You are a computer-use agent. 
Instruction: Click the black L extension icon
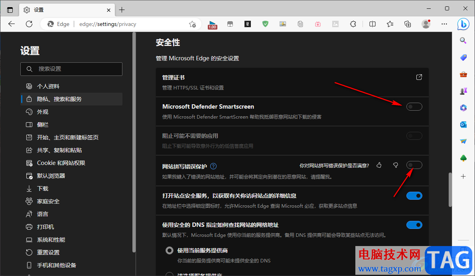(x=248, y=24)
